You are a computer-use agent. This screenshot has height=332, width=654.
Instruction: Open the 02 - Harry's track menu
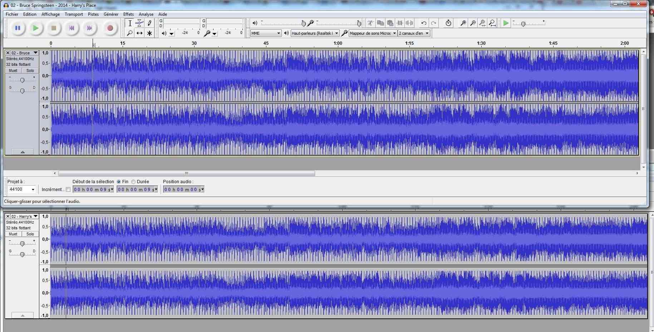(24, 216)
